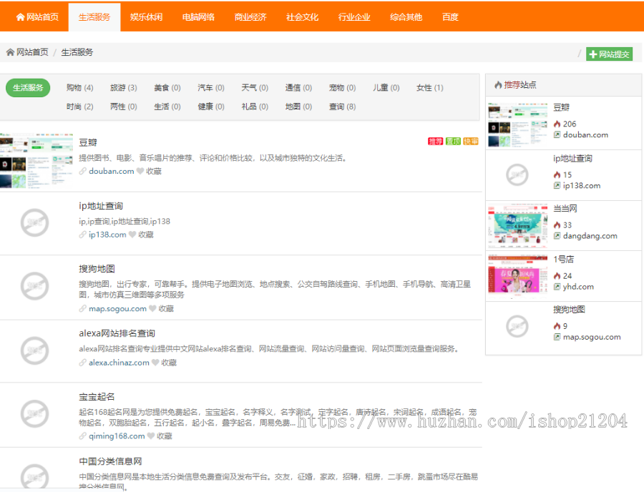The image size is (644, 492).
Task: Open 1号店 thumbnail in sidebar
Action: click(517, 277)
